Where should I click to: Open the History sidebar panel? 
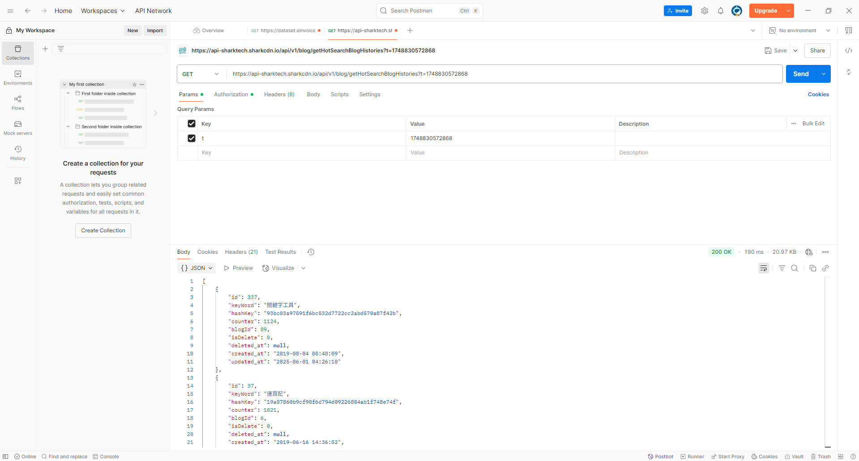(x=18, y=153)
